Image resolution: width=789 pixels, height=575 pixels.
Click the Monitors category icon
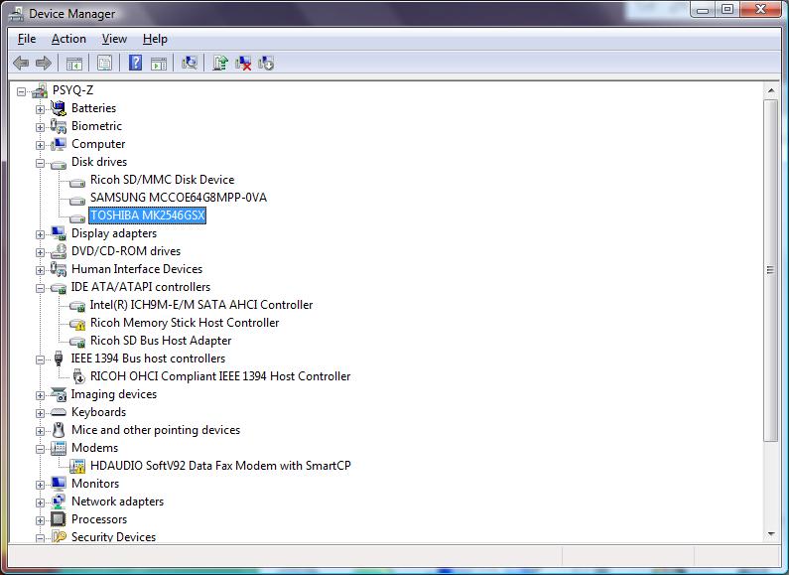pyautogui.click(x=59, y=484)
